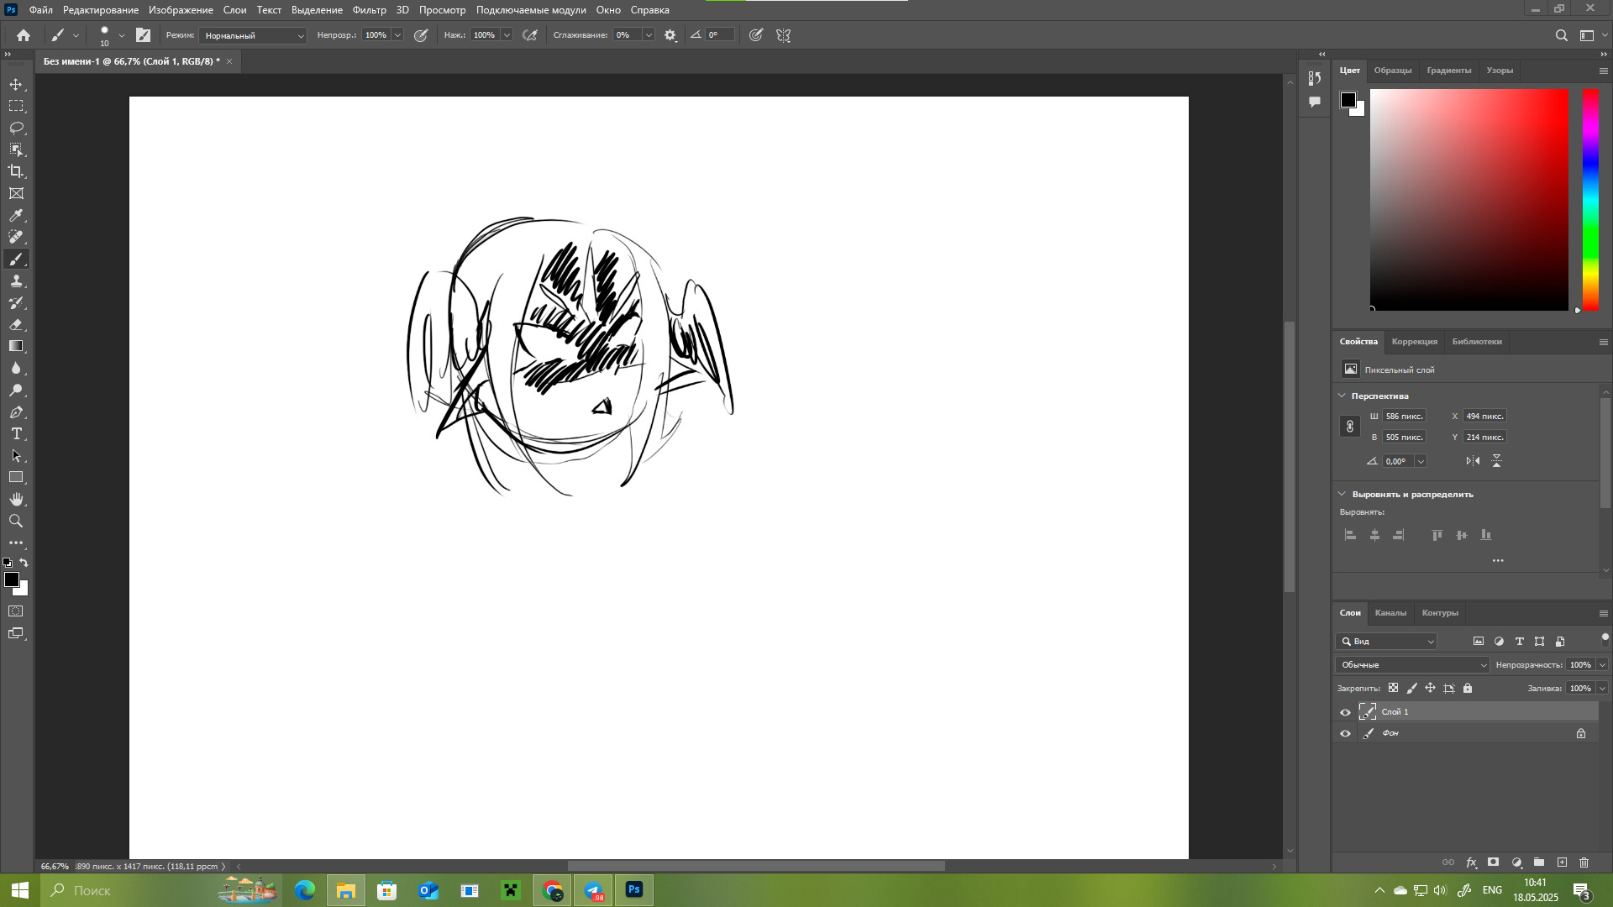Toggle link width and height proportions
1613x907 pixels.
pyautogui.click(x=1350, y=427)
